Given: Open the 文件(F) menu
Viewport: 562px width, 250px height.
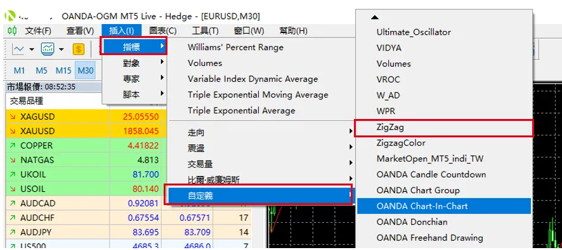Looking at the screenshot, I should pyautogui.click(x=38, y=31).
